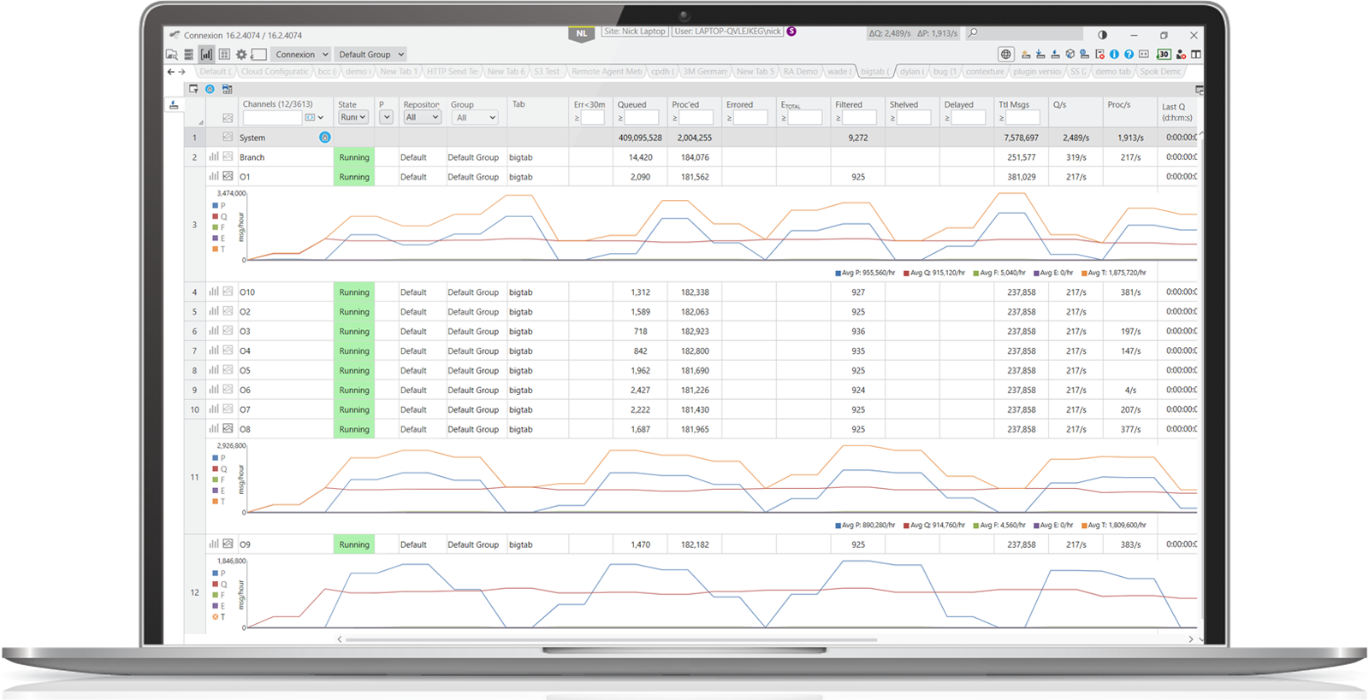Click the green 30 refresh interval icon
The height and width of the screenshot is (700, 1369).
(x=1164, y=55)
